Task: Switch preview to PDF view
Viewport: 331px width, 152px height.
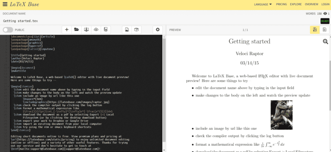Action: click(x=315, y=30)
